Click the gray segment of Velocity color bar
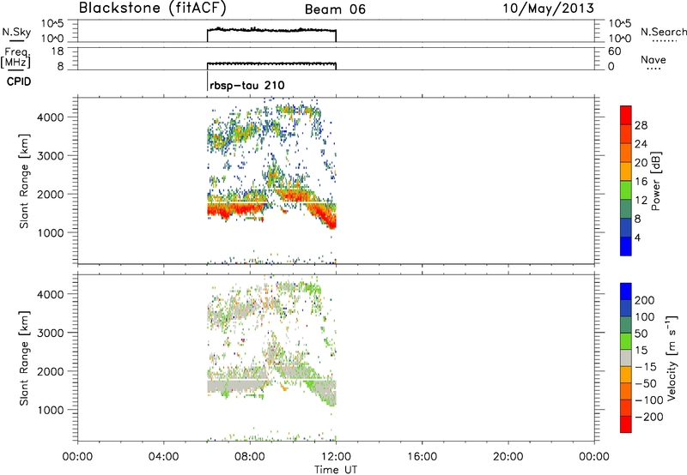Screen dimensions: 687x475 point(626,358)
